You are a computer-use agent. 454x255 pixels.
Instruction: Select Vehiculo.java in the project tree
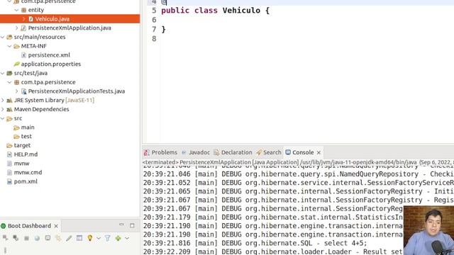point(52,19)
